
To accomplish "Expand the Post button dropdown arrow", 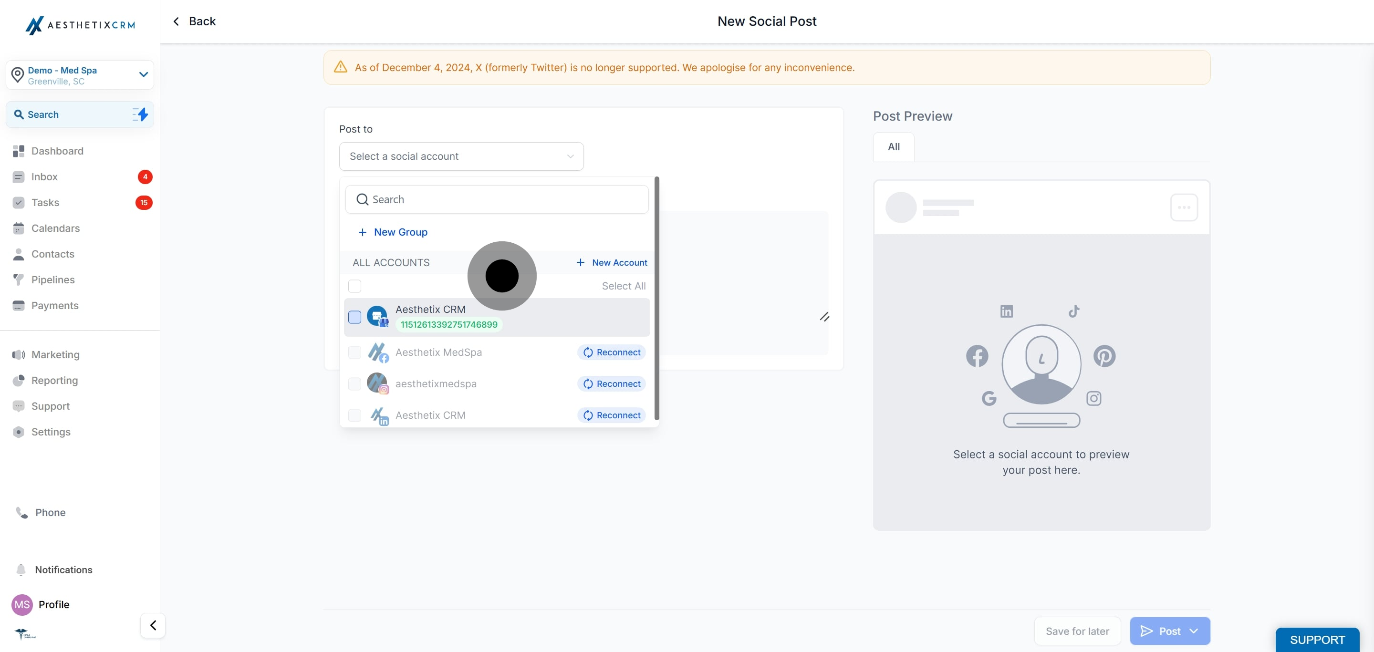I will point(1194,631).
